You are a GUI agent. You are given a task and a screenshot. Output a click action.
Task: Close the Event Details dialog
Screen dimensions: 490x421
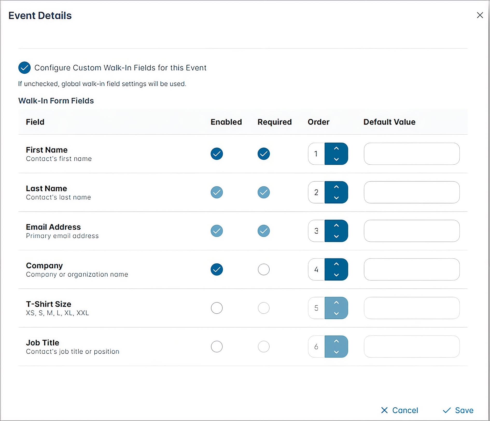tap(480, 15)
